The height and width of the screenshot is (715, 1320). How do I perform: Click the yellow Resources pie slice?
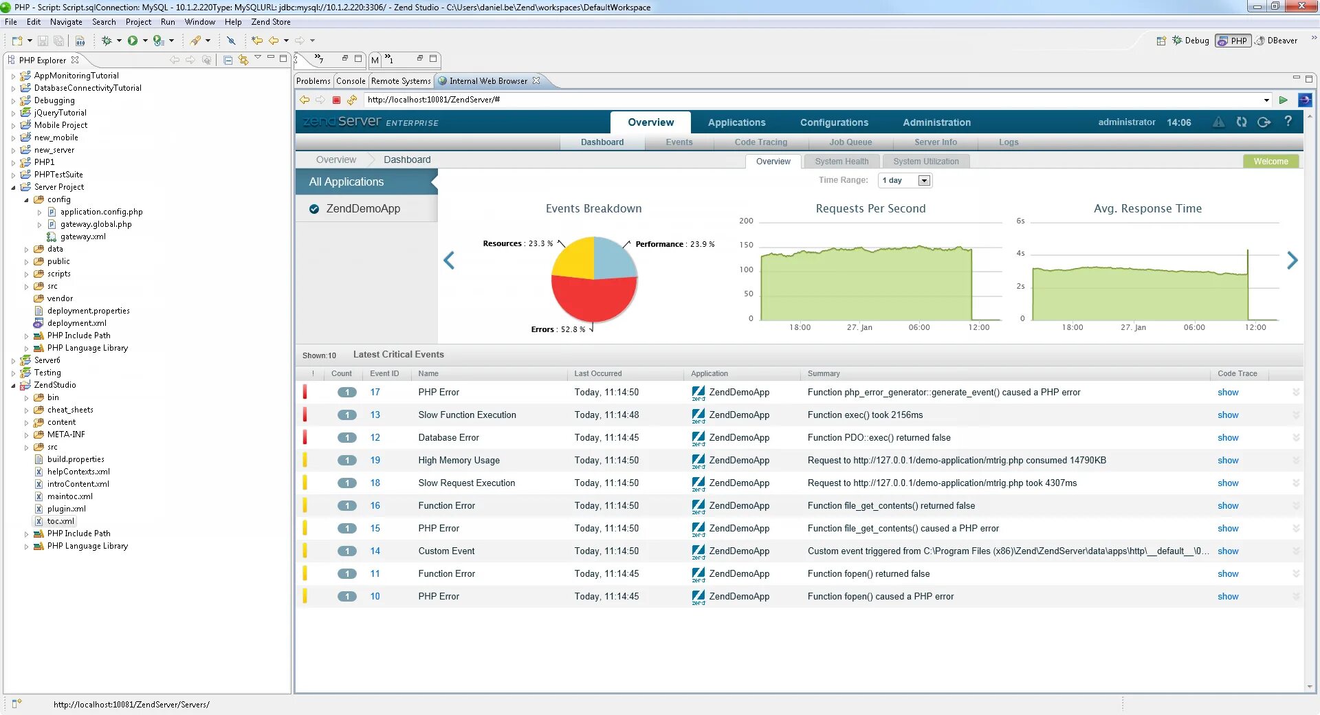click(576, 260)
